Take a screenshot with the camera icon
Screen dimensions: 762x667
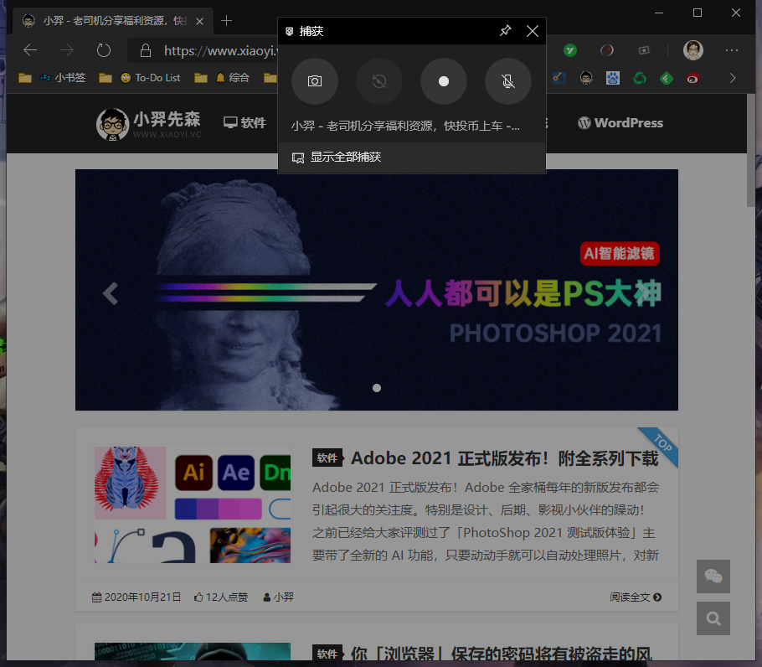tap(314, 81)
